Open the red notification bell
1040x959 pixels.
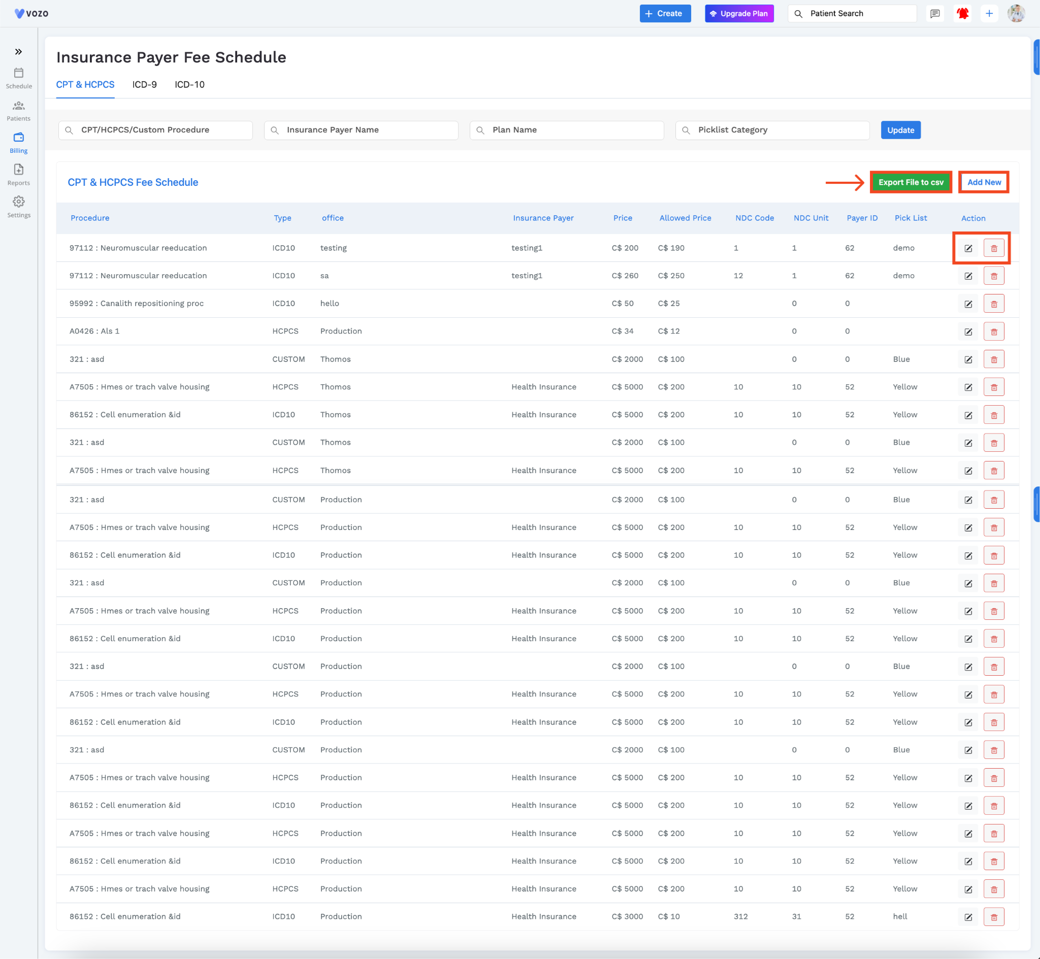(963, 14)
